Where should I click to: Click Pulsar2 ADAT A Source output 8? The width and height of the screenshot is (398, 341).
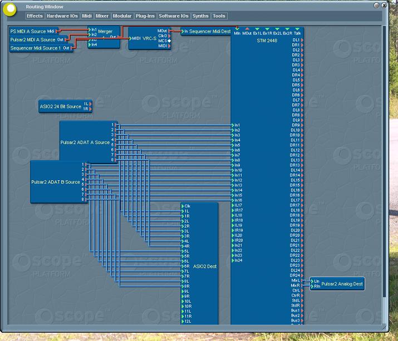[x=116, y=160]
